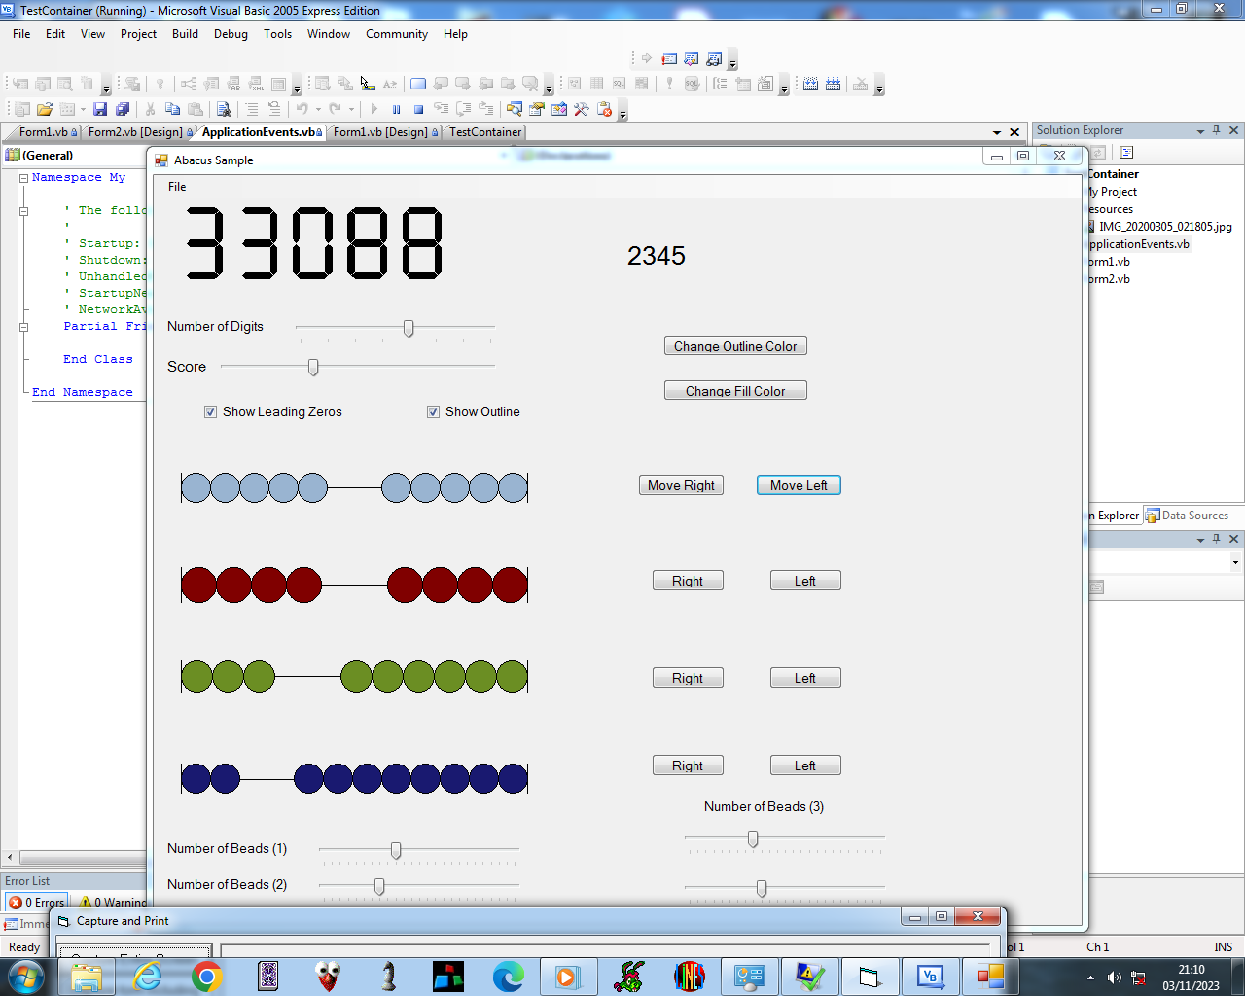Viewport: 1245px width, 996px height.
Task: Click the Stop Debugging square icon in the toolbar
Action: click(418, 109)
